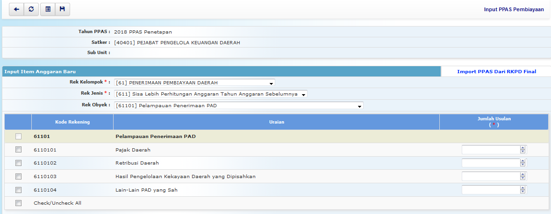
Task: Click the spinner arrows for Lain-Lain PAD amount
Action: (523, 190)
